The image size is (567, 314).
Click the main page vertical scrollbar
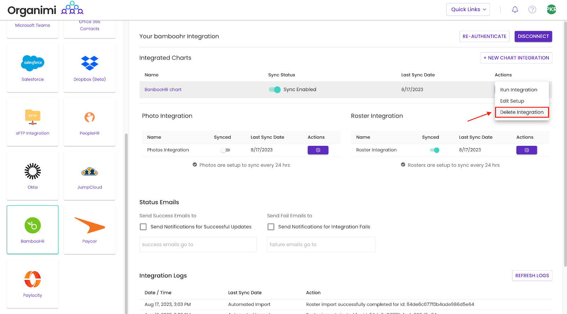tap(565, 144)
